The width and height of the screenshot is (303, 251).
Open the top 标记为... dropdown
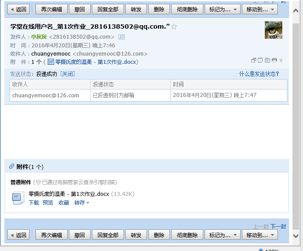tap(222, 9)
